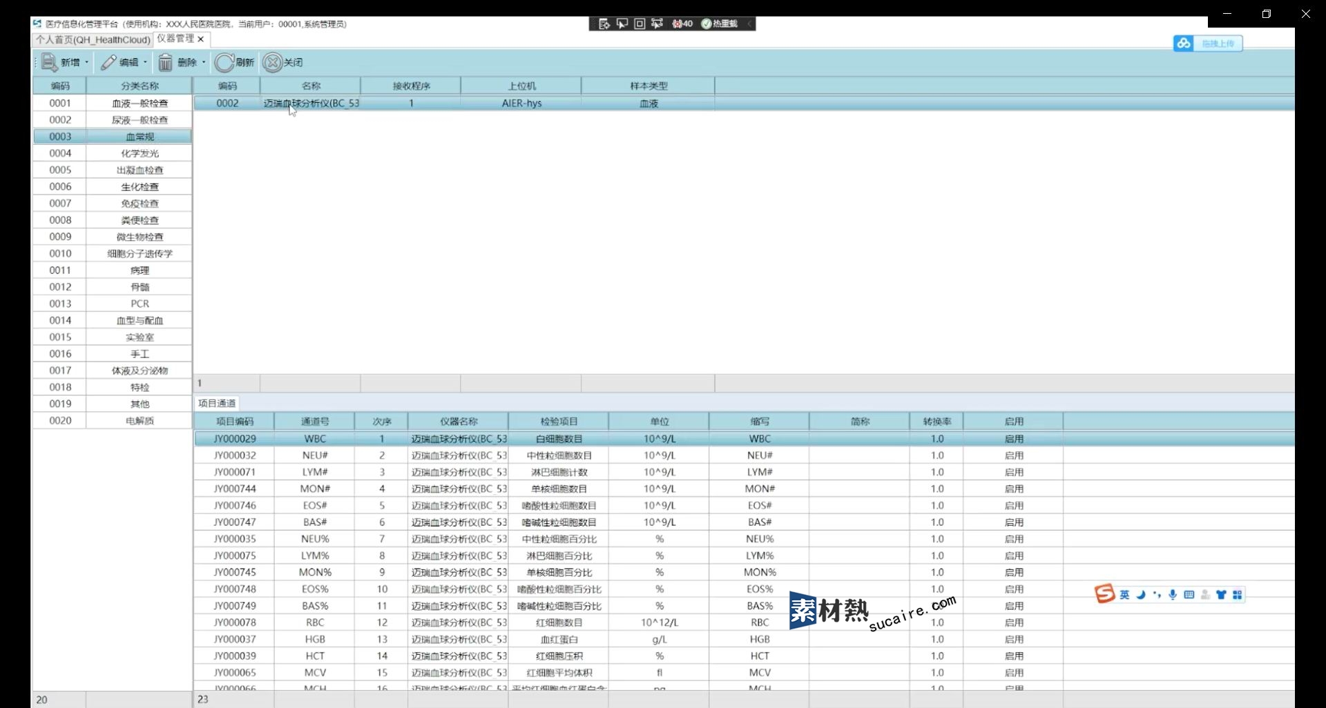The height and width of the screenshot is (708, 1326).
Task: Click the 删除 (Delete) trash icon
Action: coord(166,62)
